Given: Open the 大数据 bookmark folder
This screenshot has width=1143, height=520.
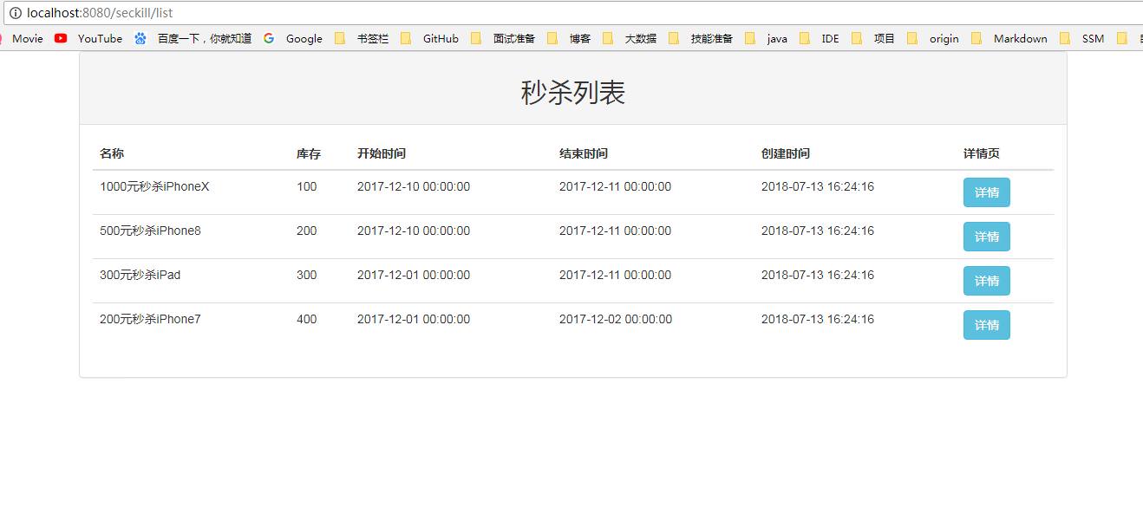Looking at the screenshot, I should pos(630,38).
